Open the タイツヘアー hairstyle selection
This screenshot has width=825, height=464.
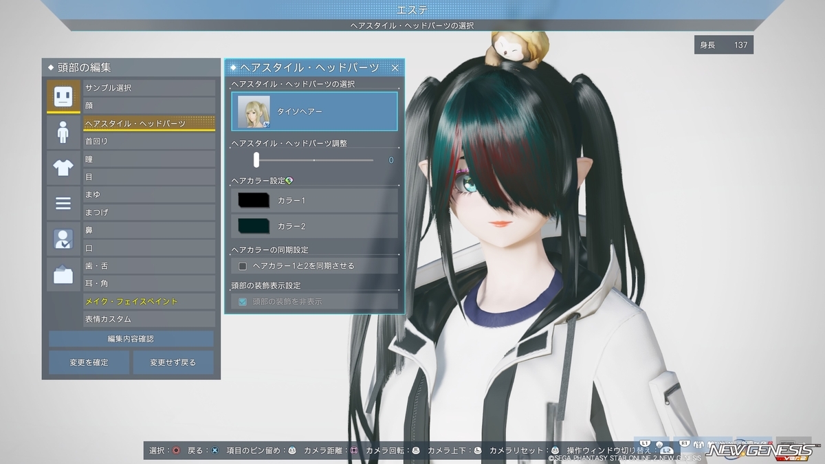pos(314,111)
